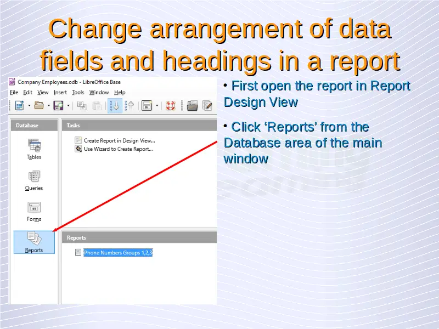
Task: Open the View menu
Action: (43, 92)
